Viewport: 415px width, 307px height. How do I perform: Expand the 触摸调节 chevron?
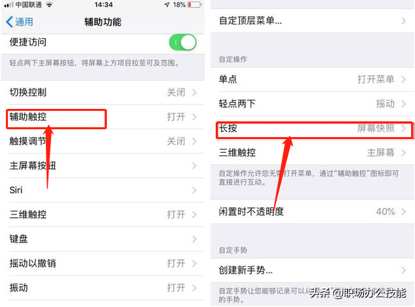[x=195, y=141]
